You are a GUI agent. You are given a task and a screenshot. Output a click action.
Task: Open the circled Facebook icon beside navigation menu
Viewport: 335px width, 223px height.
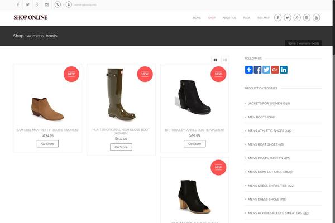click(x=277, y=17)
